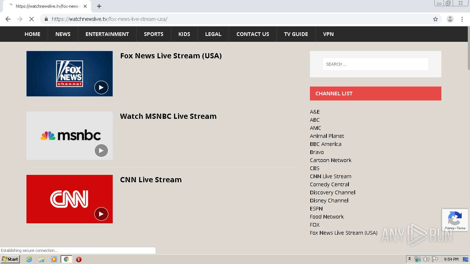Select Discovery Channel link
470x264 pixels.
333,192
